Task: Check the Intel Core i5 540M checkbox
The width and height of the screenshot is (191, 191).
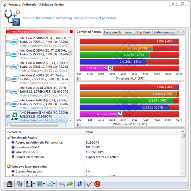Action: tap(8, 42)
